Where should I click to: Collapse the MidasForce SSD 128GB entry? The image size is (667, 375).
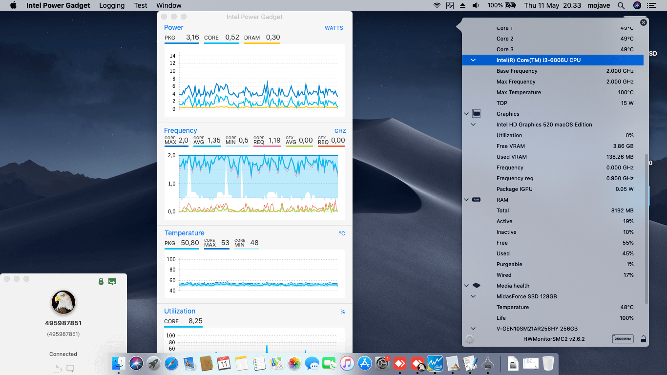pos(473,296)
